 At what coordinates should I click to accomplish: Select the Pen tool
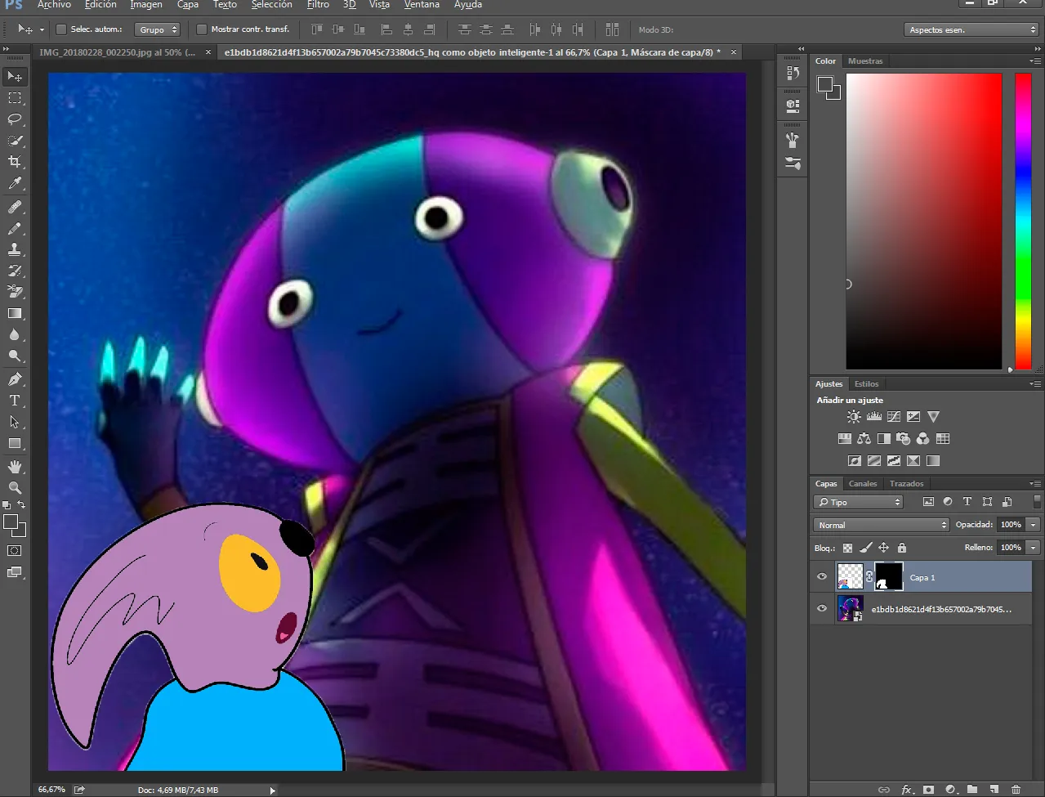15,379
